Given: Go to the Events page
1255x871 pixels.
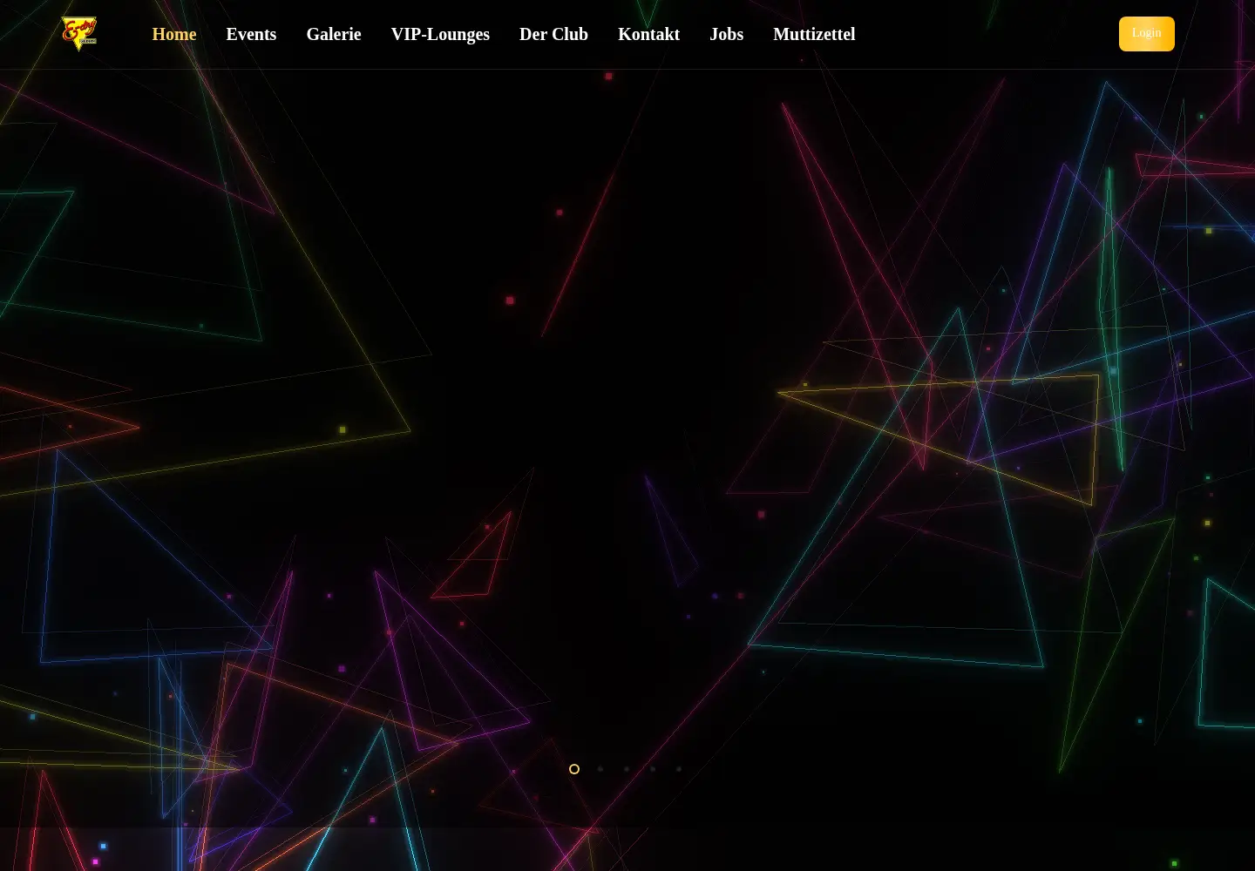Looking at the screenshot, I should (251, 34).
